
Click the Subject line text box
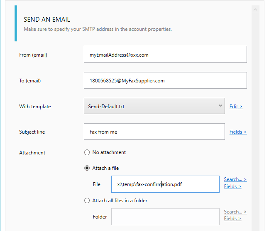click(154, 132)
